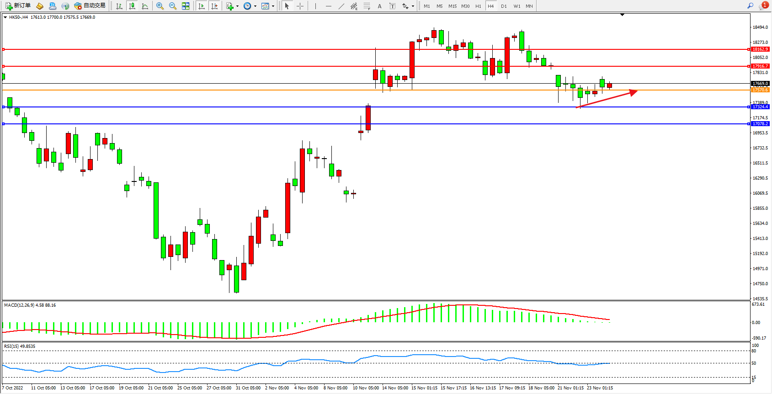Switch timeframe to D1
The width and height of the screenshot is (772, 394).
click(504, 6)
